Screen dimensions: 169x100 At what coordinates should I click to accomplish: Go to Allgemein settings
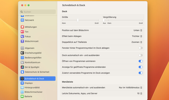point(37,48)
